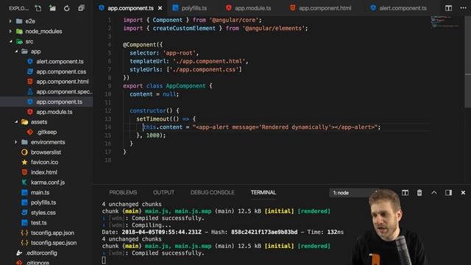Split the terminal pane
Screen dimensions: 471x265
(405, 193)
